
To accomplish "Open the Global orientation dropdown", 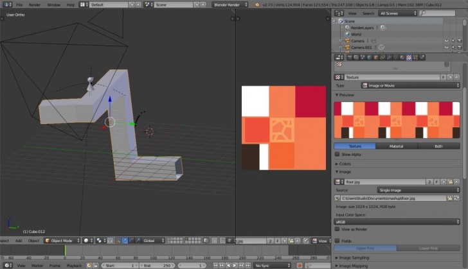I will click(x=154, y=240).
